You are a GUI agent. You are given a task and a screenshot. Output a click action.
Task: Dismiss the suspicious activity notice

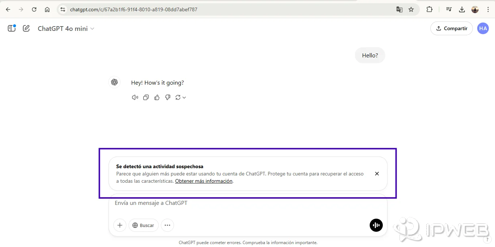click(377, 174)
